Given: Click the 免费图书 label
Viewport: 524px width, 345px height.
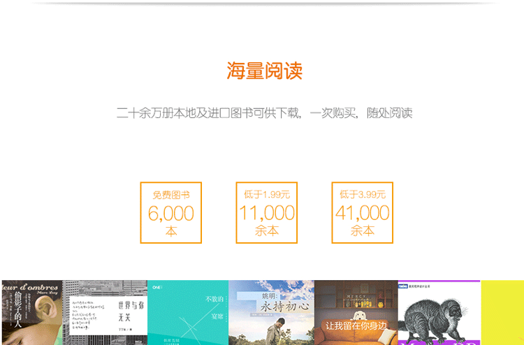Looking at the screenshot, I should point(171,195).
